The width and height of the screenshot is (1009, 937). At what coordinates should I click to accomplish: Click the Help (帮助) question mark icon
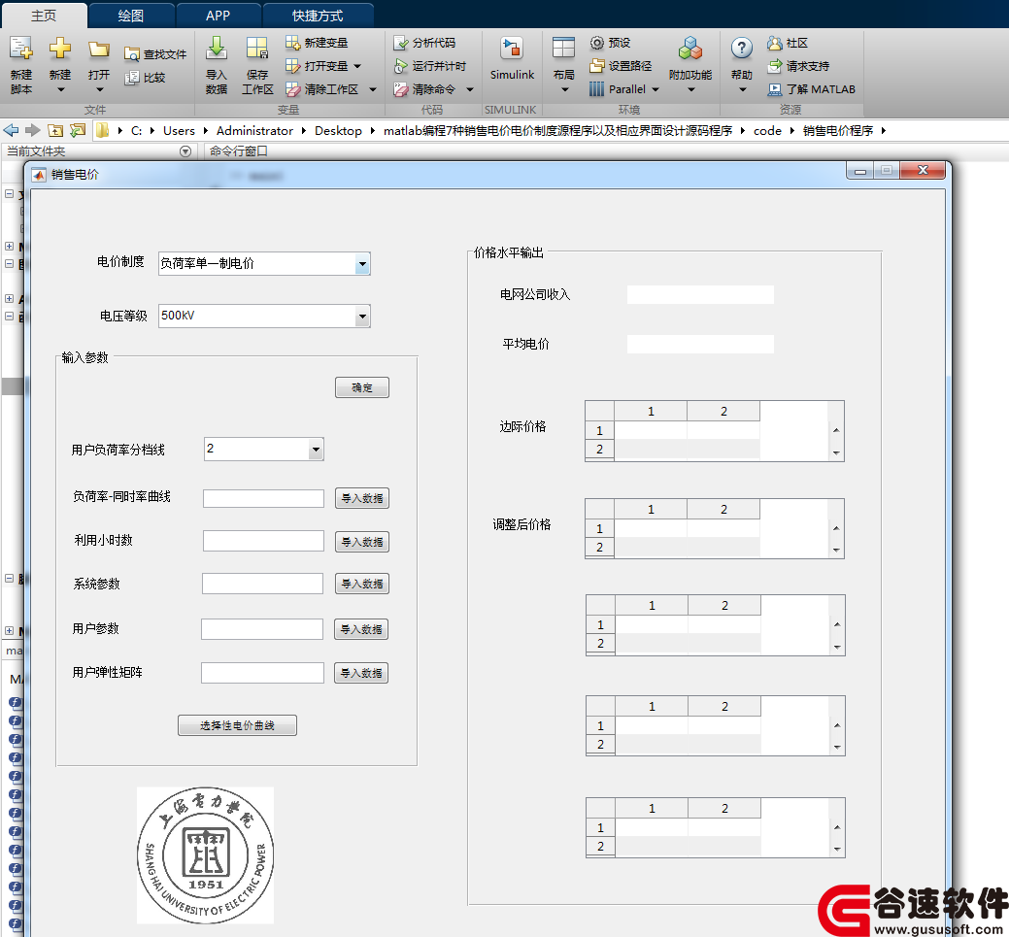click(x=742, y=49)
